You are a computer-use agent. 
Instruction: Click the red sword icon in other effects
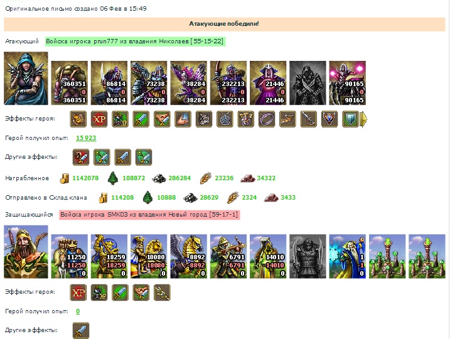pyautogui.click(x=81, y=157)
